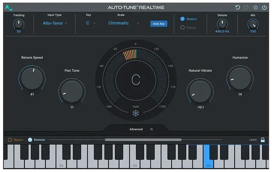The height and width of the screenshot is (172, 272).
Task: Click the Humanize knob
Action: [x=240, y=78]
